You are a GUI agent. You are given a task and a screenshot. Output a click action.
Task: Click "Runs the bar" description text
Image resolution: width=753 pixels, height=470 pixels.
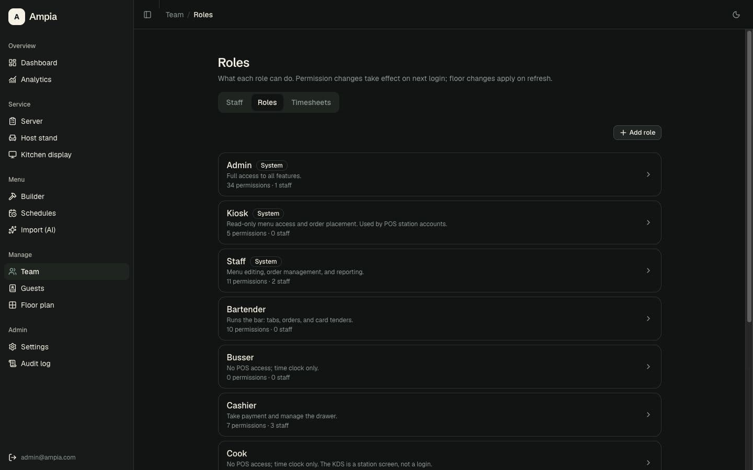(x=290, y=320)
